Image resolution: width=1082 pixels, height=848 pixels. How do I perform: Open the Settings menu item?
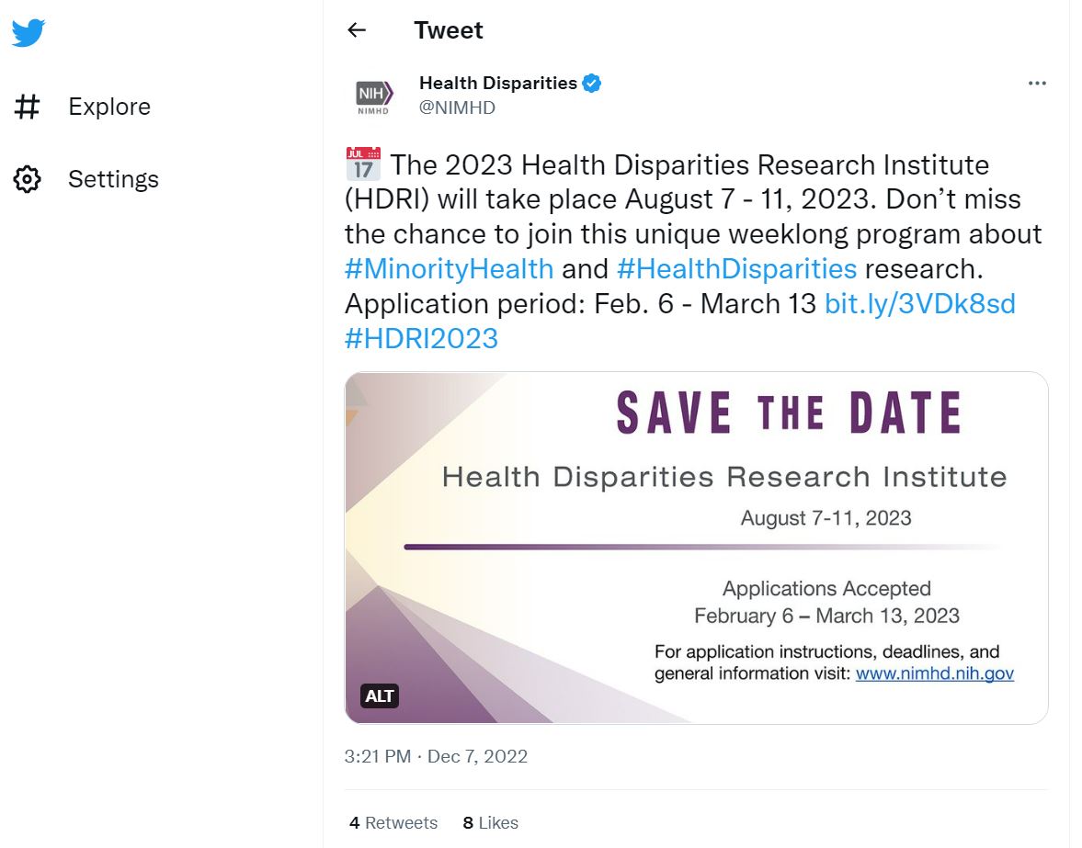click(x=113, y=179)
